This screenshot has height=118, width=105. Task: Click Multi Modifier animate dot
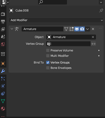(x=99, y=56)
